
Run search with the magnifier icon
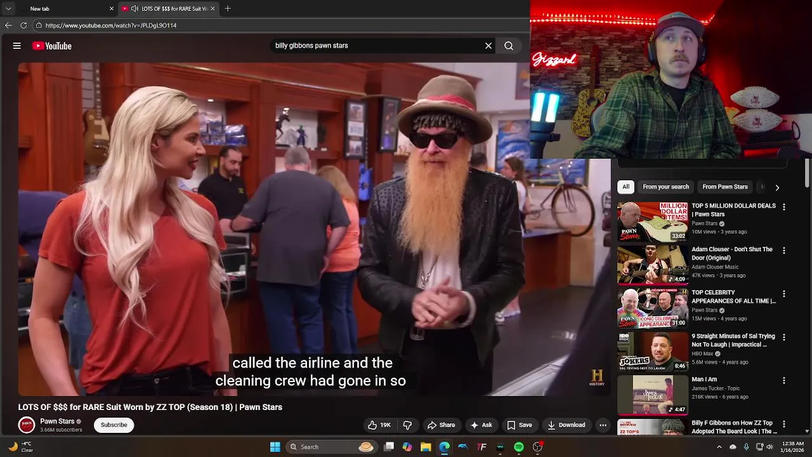tap(509, 46)
